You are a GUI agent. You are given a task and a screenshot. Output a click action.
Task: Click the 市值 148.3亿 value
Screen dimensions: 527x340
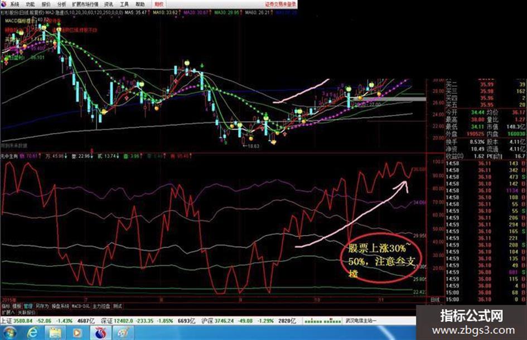point(516,127)
